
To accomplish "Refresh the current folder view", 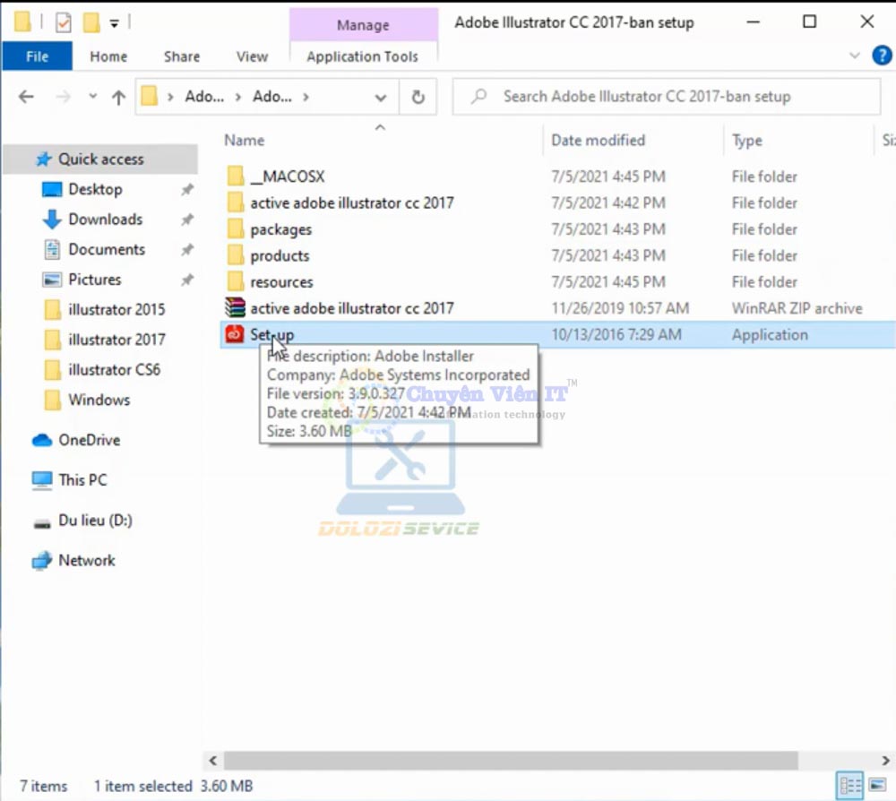I will (x=418, y=97).
